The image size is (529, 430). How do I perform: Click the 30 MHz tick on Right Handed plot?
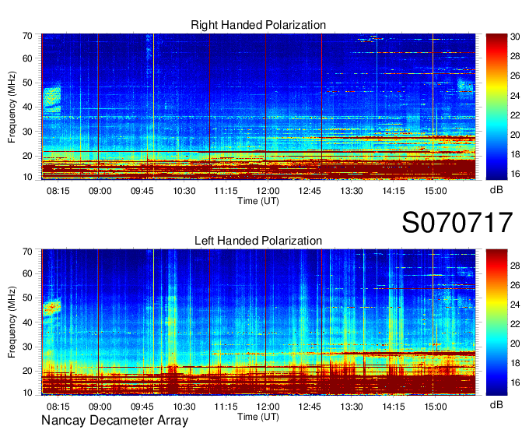point(27,132)
